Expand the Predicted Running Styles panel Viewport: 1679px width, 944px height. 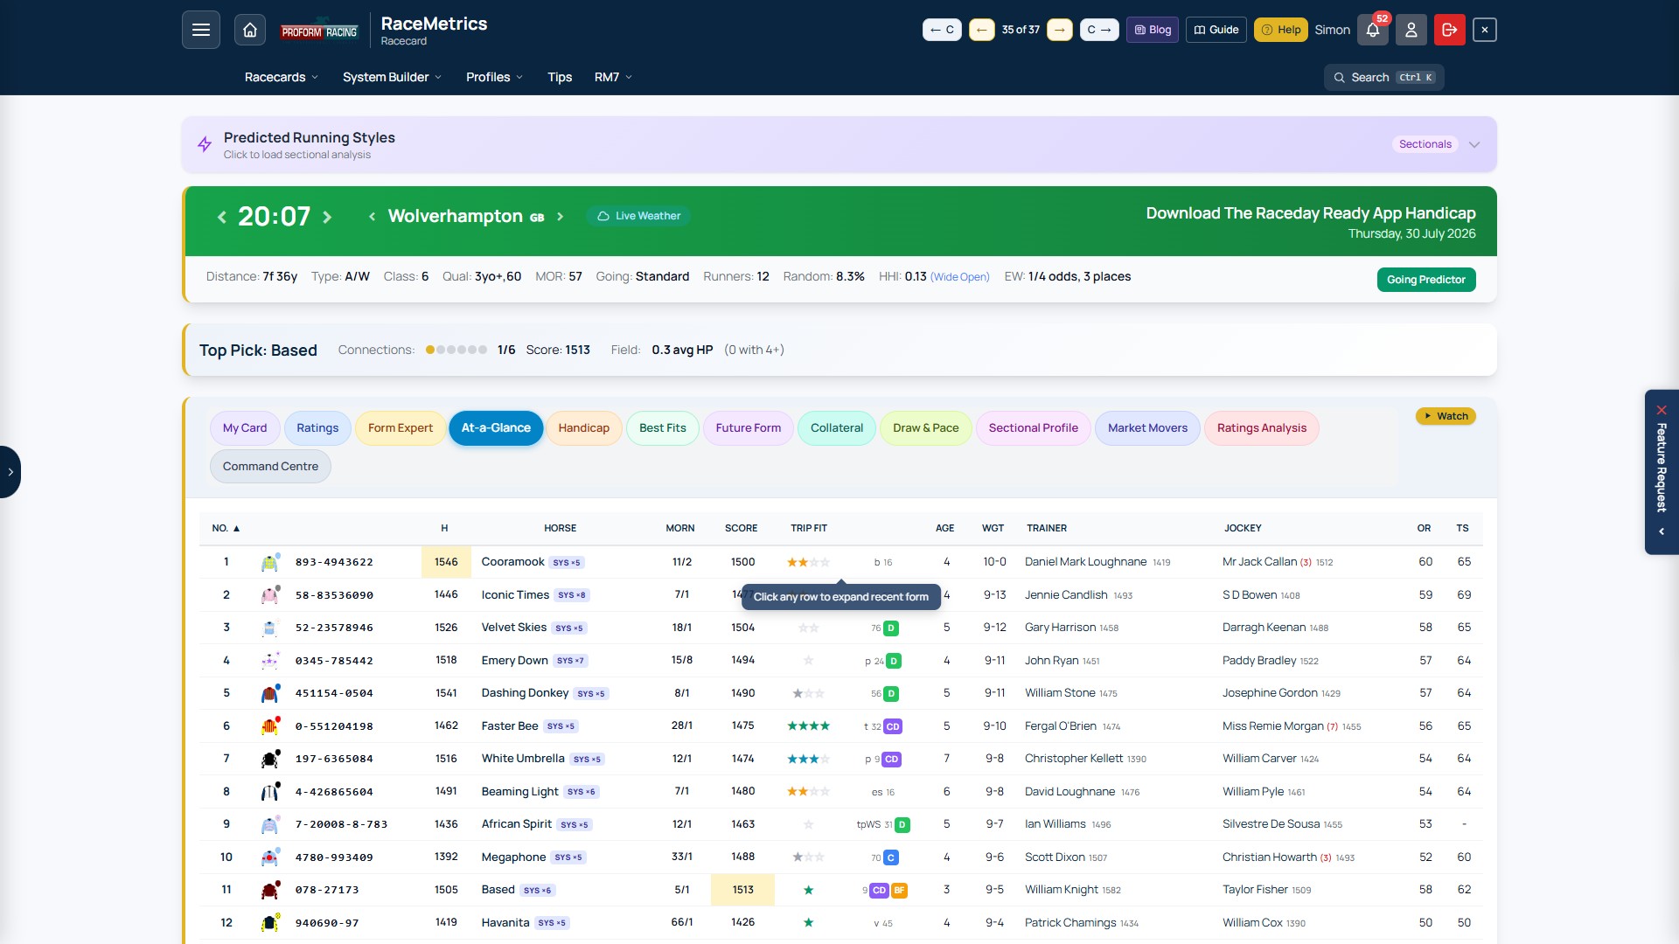(x=1474, y=144)
